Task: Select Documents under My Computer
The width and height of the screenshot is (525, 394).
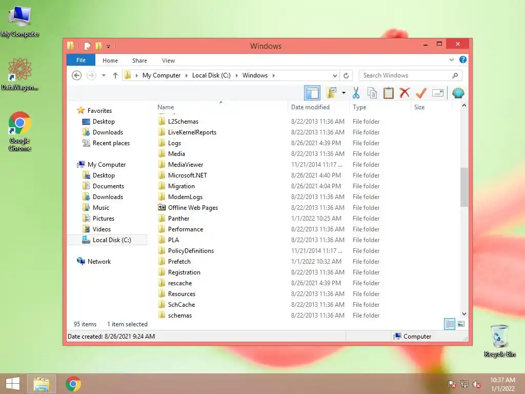Action: coord(108,186)
